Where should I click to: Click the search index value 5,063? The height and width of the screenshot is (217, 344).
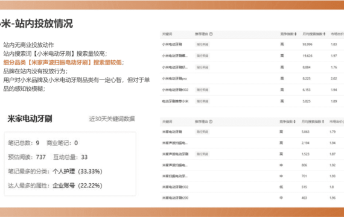(x=305, y=132)
